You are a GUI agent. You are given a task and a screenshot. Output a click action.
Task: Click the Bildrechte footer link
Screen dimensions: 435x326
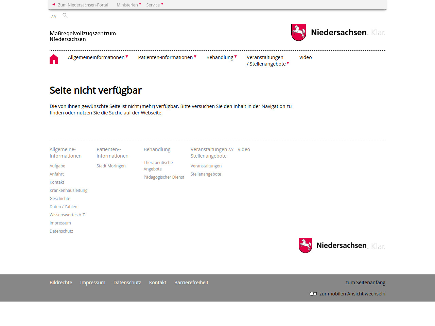tap(61, 283)
